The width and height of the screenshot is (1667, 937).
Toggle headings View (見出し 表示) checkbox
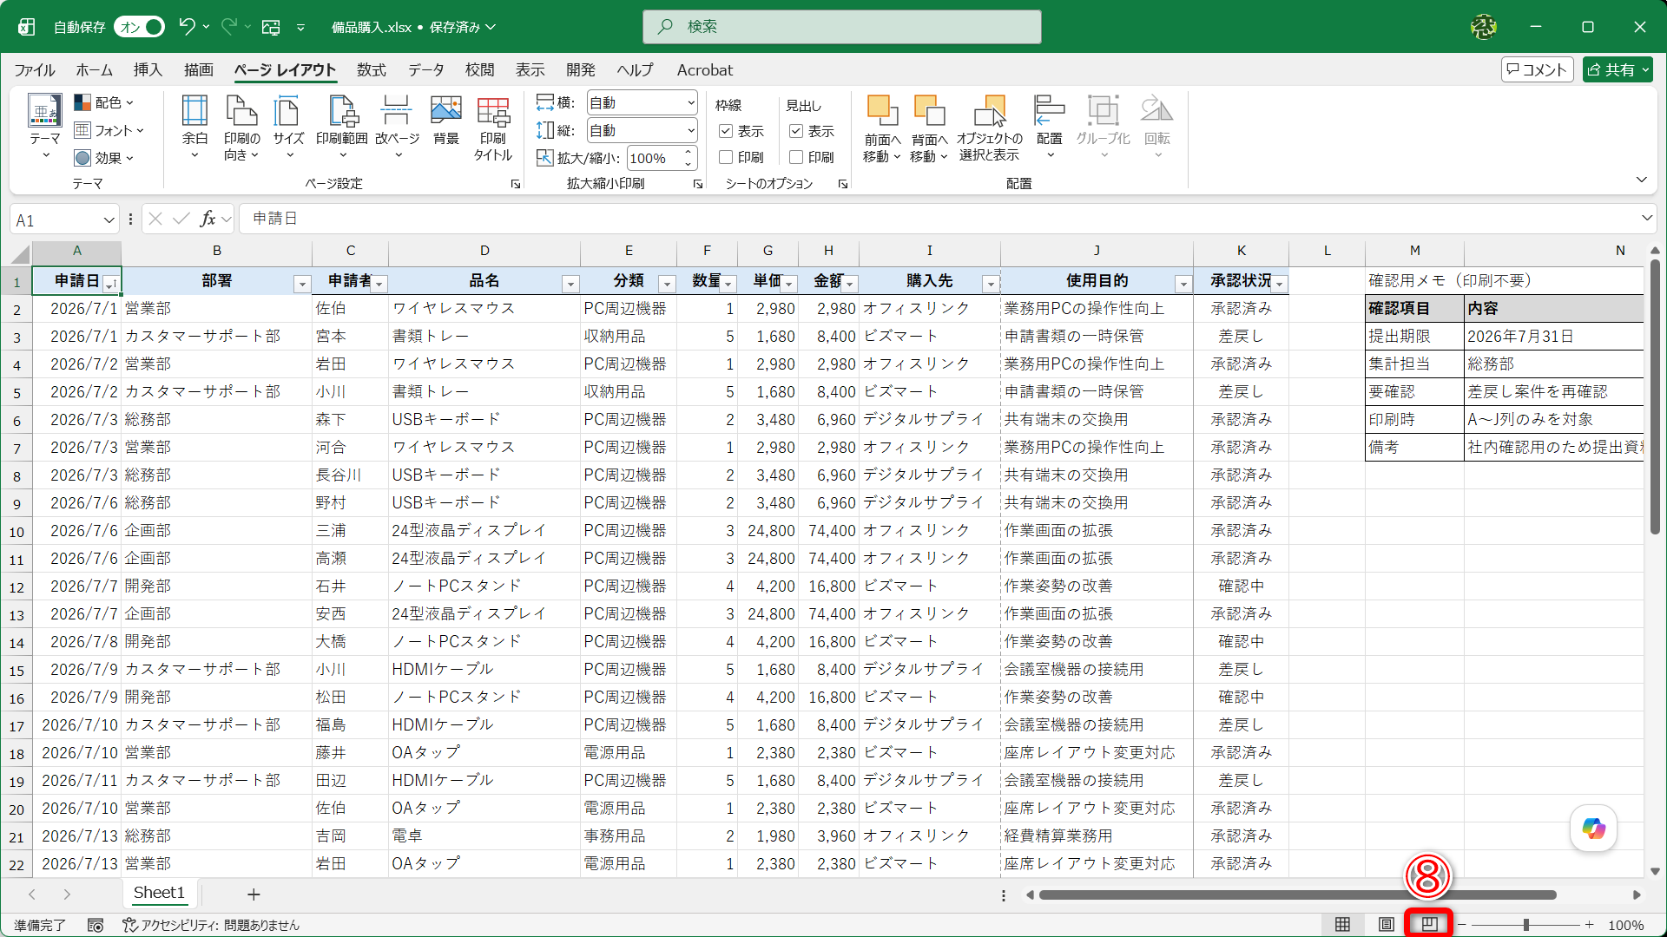796,131
